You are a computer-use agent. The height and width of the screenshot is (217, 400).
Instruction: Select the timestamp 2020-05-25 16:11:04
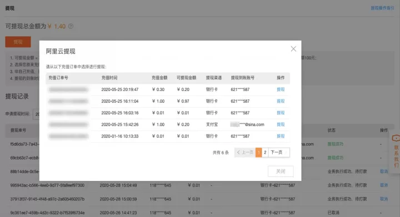(x=120, y=101)
